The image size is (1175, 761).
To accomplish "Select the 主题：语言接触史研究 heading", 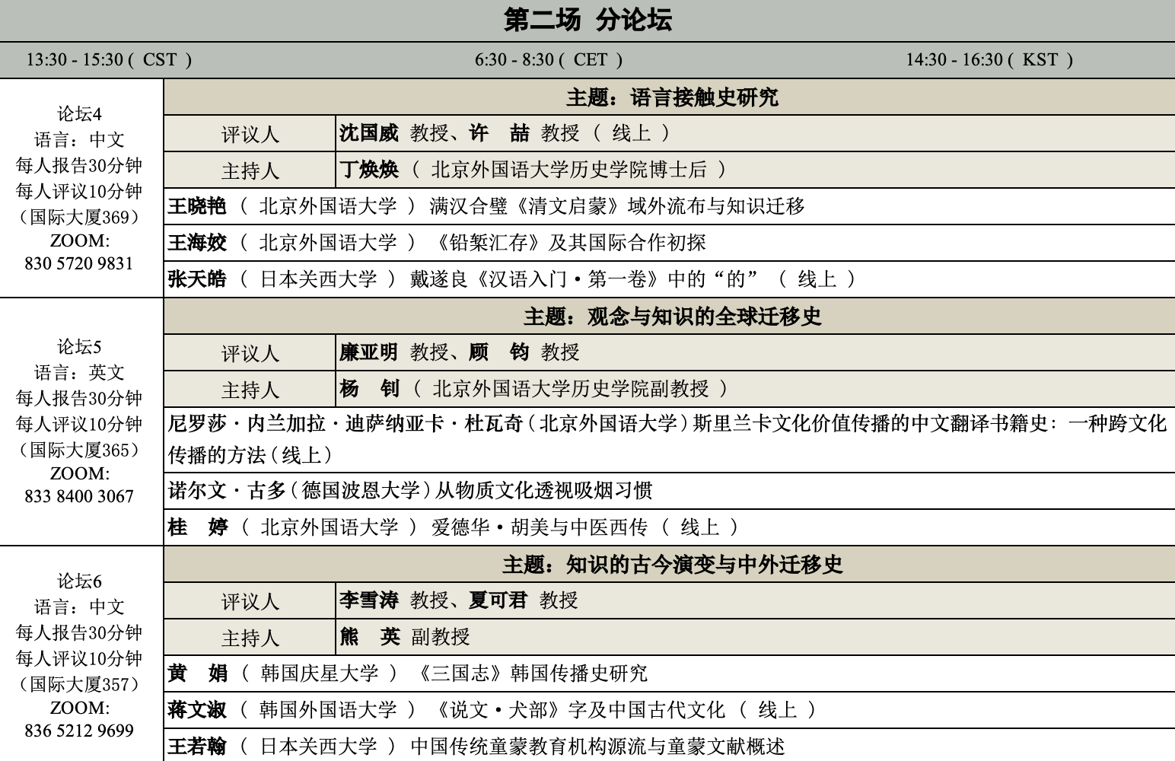I will coord(671,97).
